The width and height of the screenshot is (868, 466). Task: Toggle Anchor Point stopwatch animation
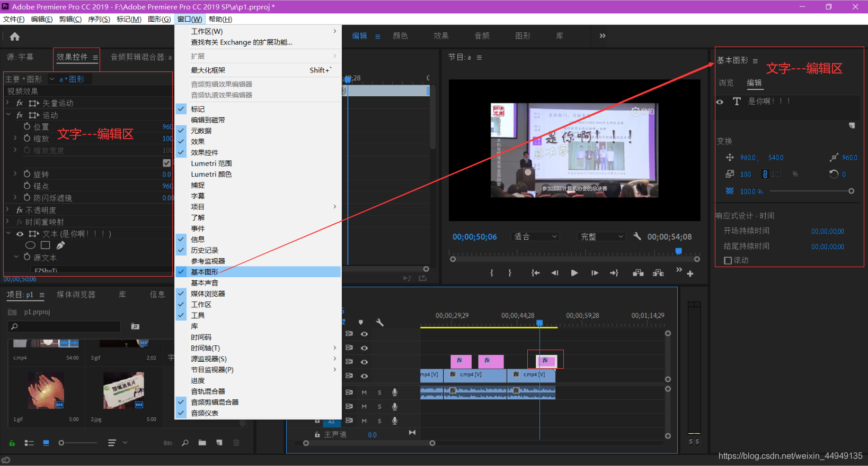click(27, 186)
